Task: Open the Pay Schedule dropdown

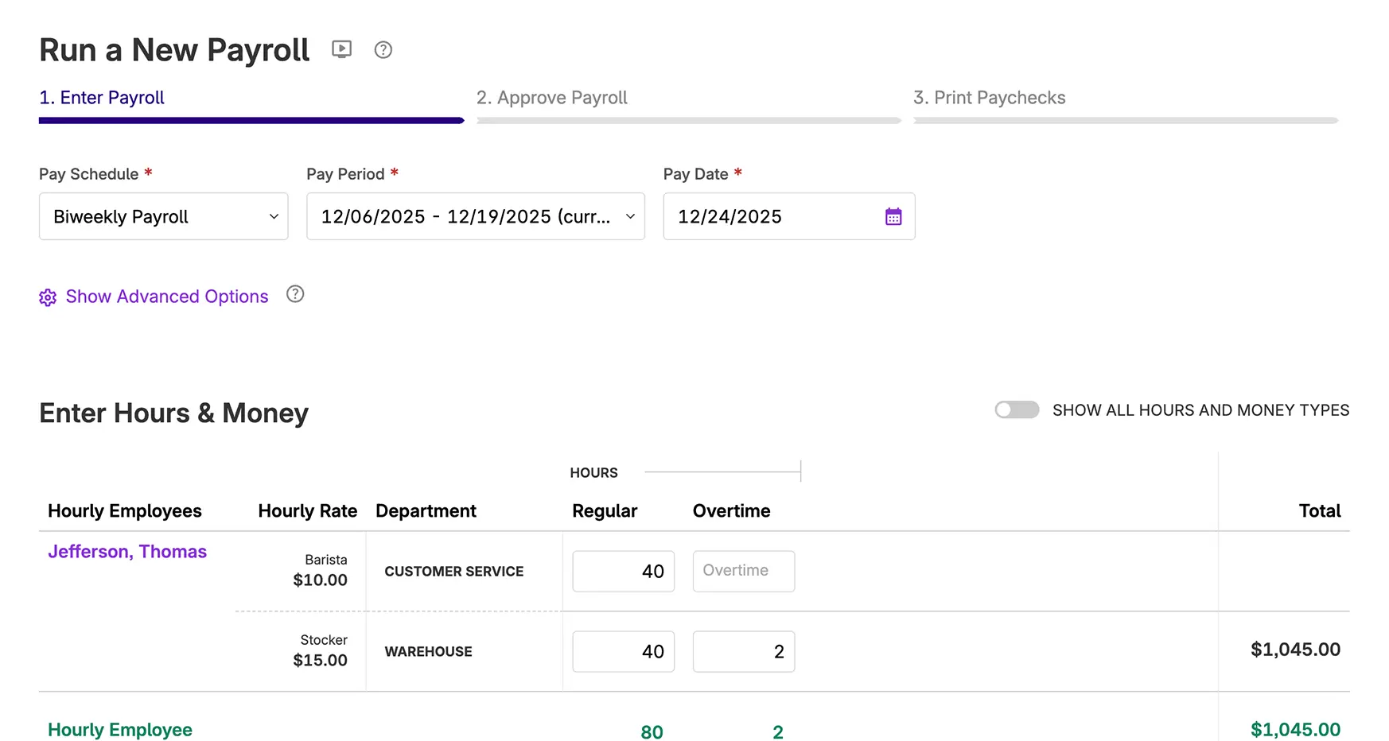Action: pos(163,216)
